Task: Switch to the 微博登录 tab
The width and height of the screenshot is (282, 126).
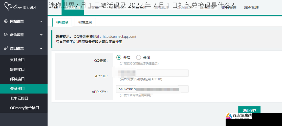Action: 85,22
